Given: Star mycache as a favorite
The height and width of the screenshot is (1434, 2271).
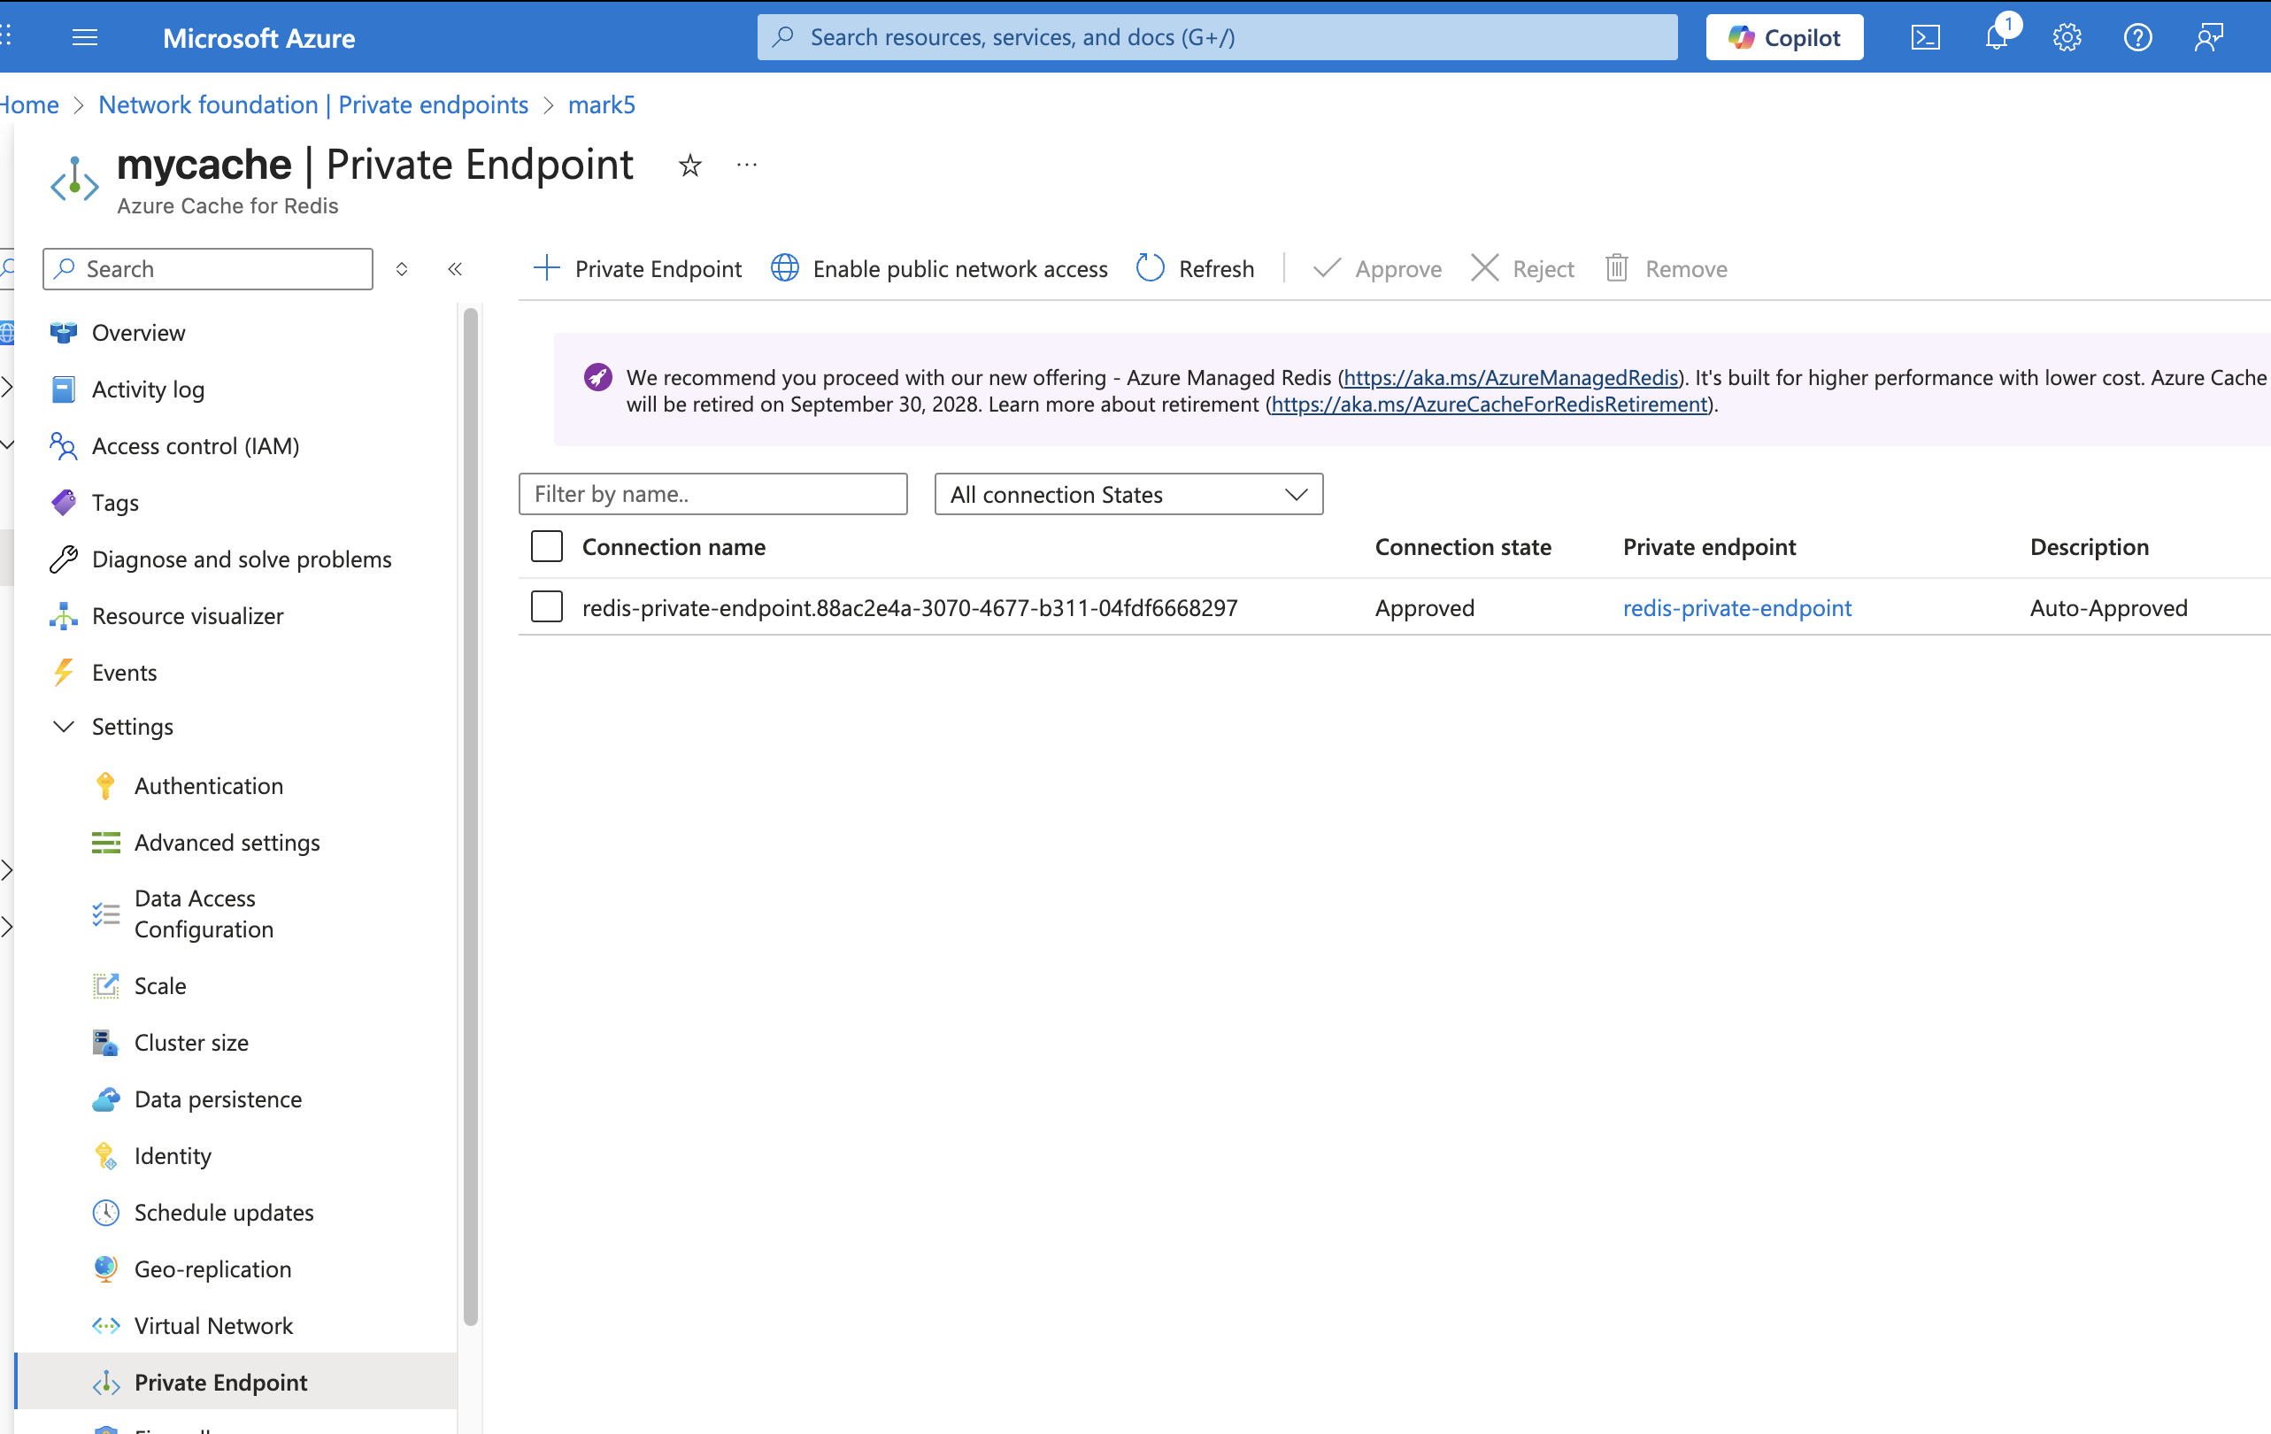Looking at the screenshot, I should pos(689,166).
